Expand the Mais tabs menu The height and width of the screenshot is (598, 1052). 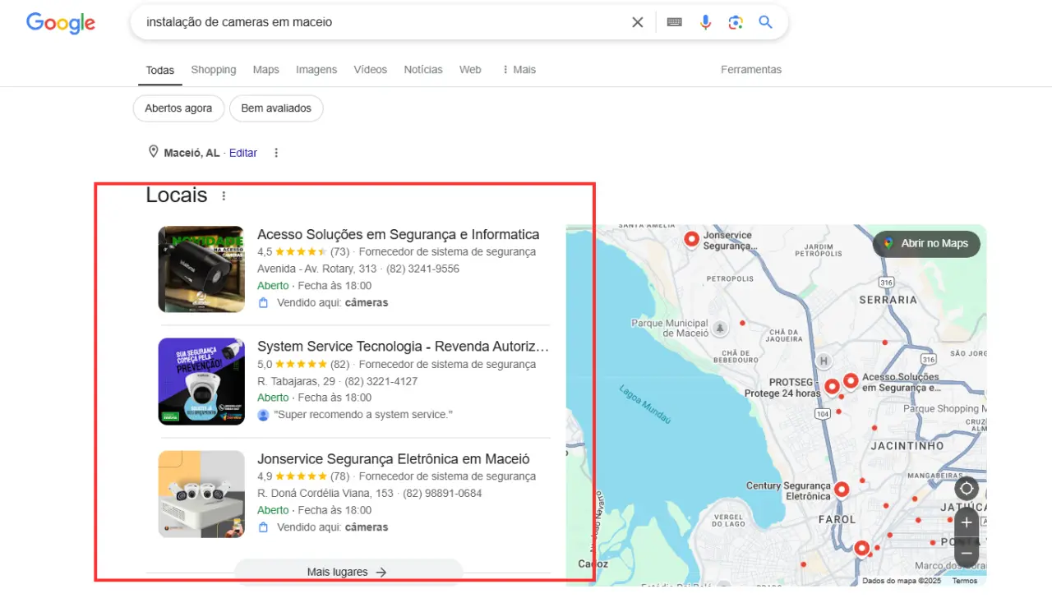(519, 70)
